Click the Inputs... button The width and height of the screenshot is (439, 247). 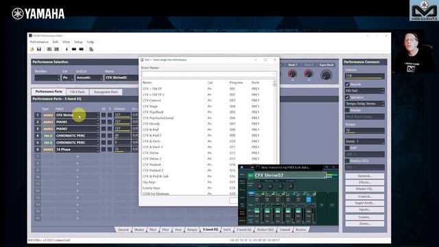pyautogui.click(x=364, y=210)
